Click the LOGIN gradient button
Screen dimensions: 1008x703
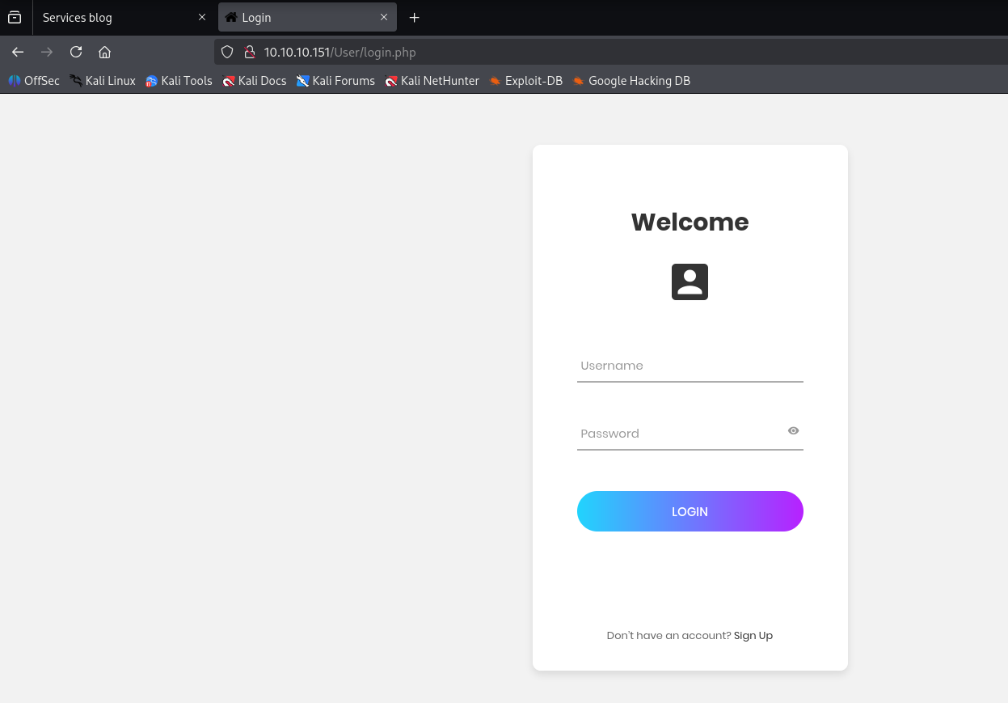click(690, 511)
